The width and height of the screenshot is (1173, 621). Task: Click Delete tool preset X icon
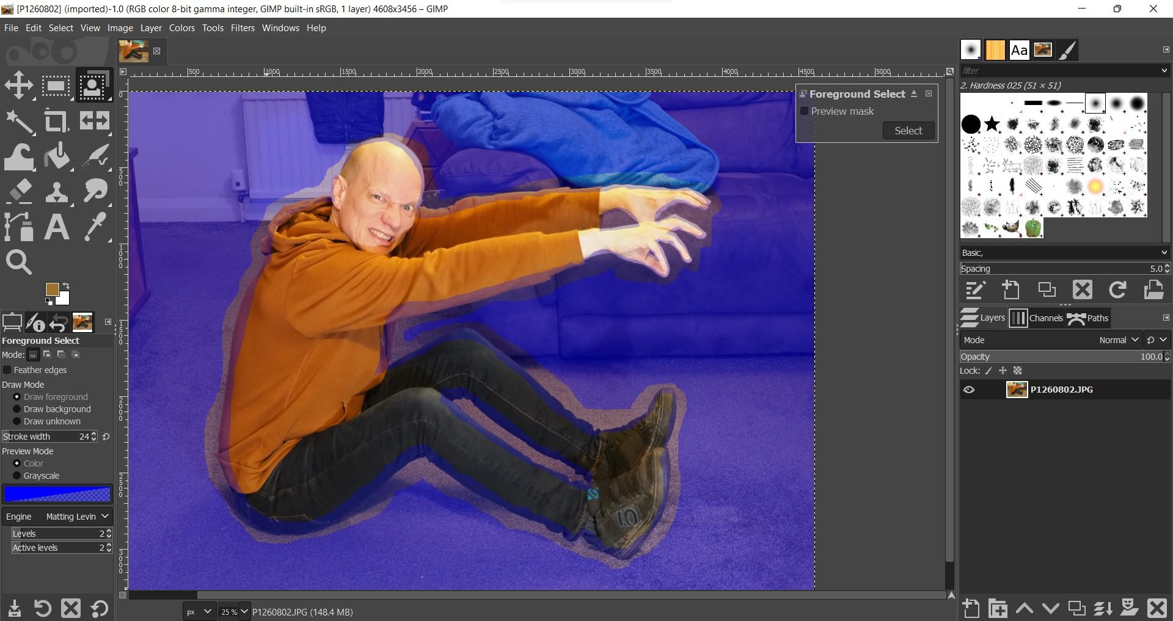71,608
